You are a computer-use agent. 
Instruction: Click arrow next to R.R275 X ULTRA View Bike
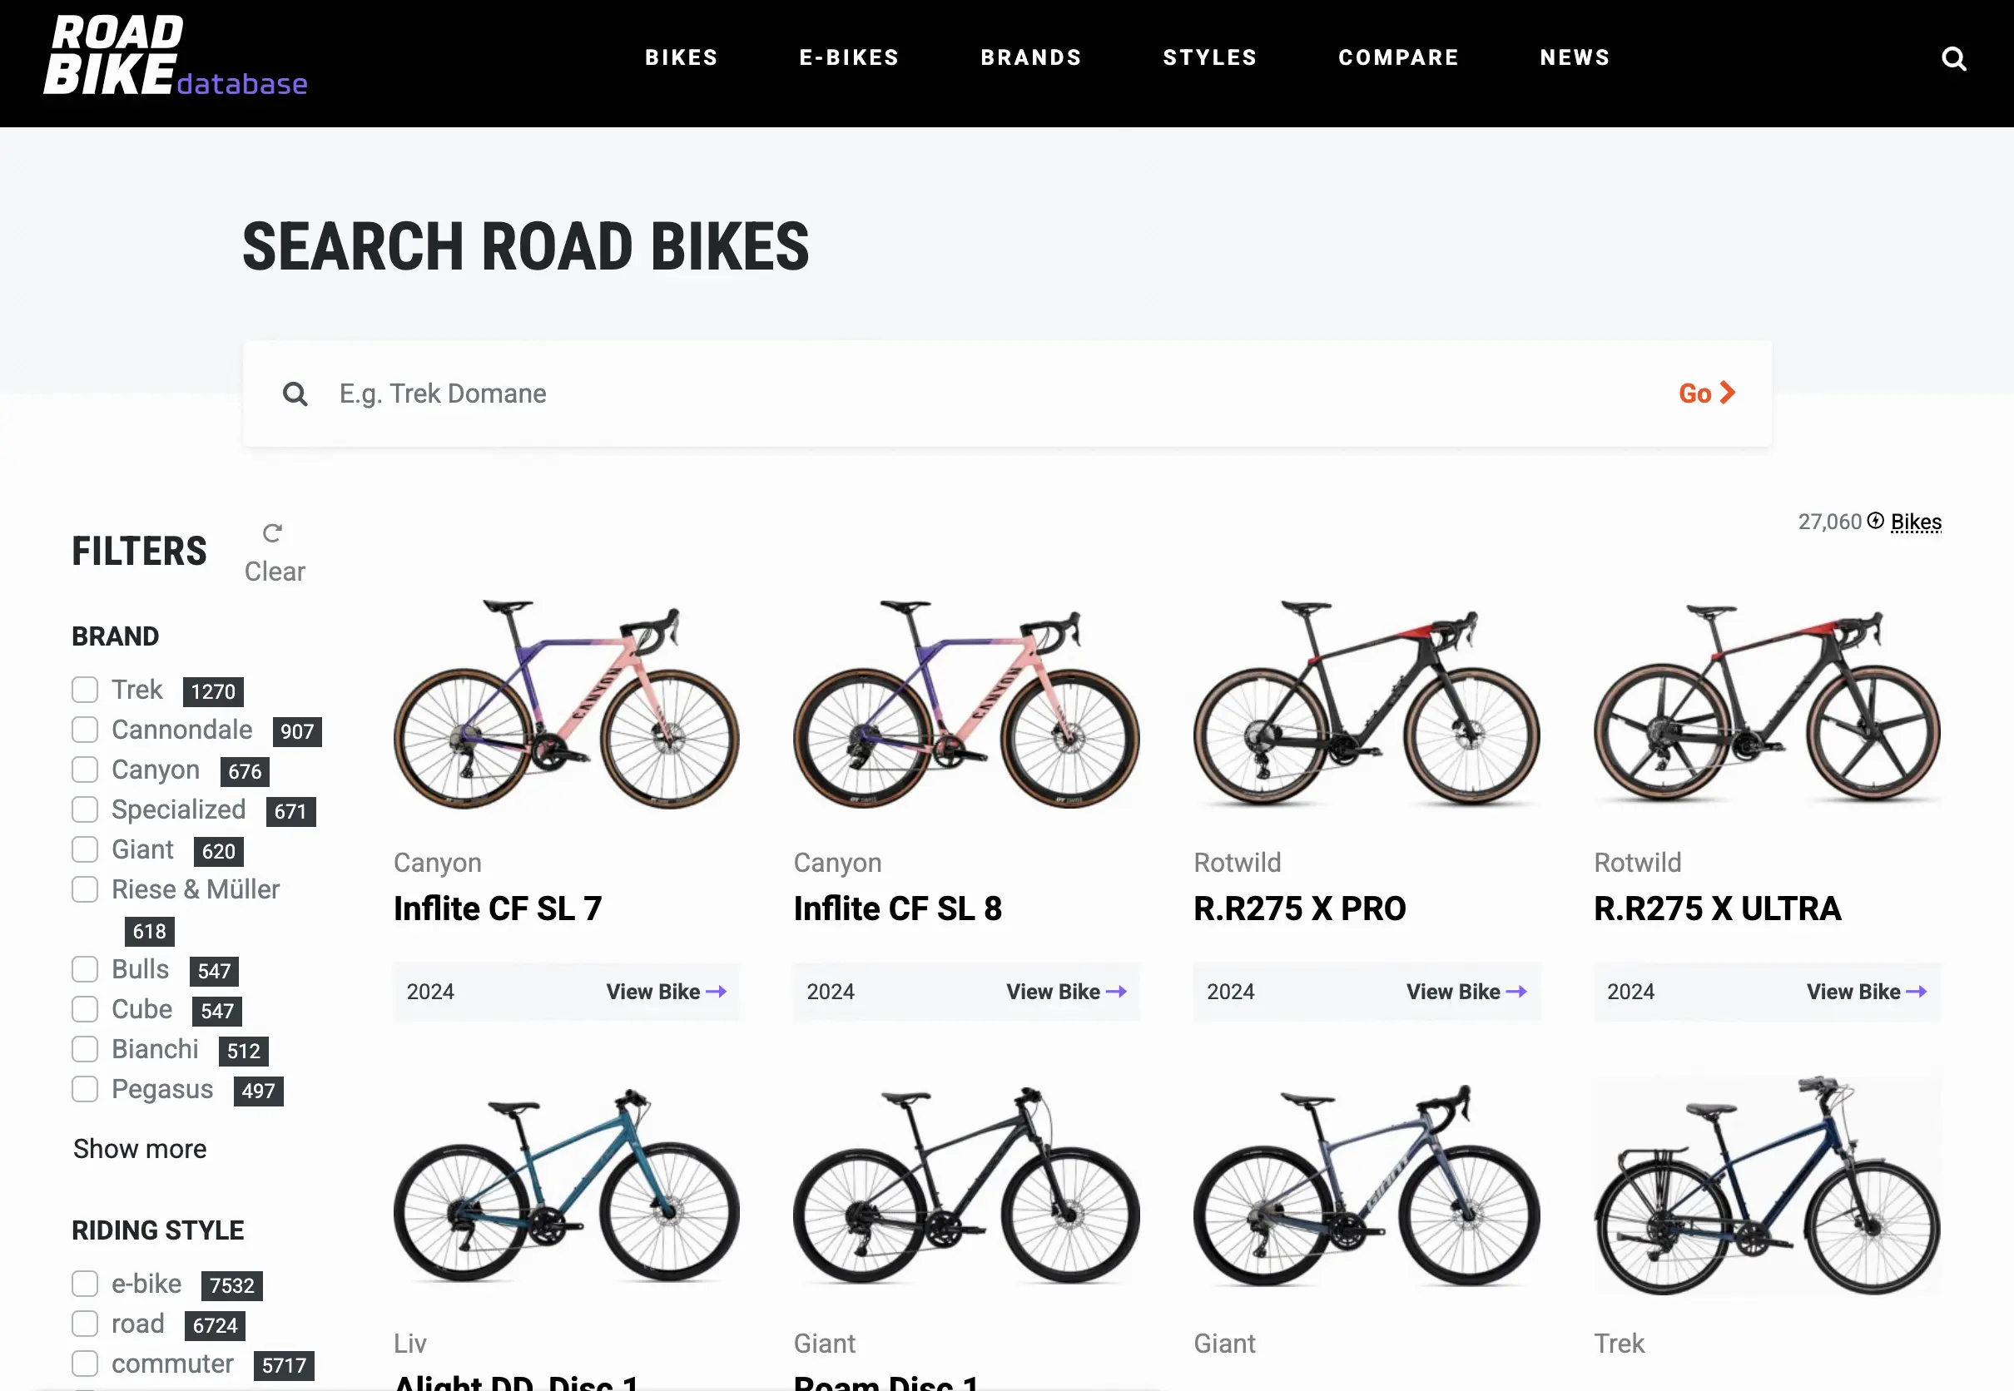point(1917,991)
